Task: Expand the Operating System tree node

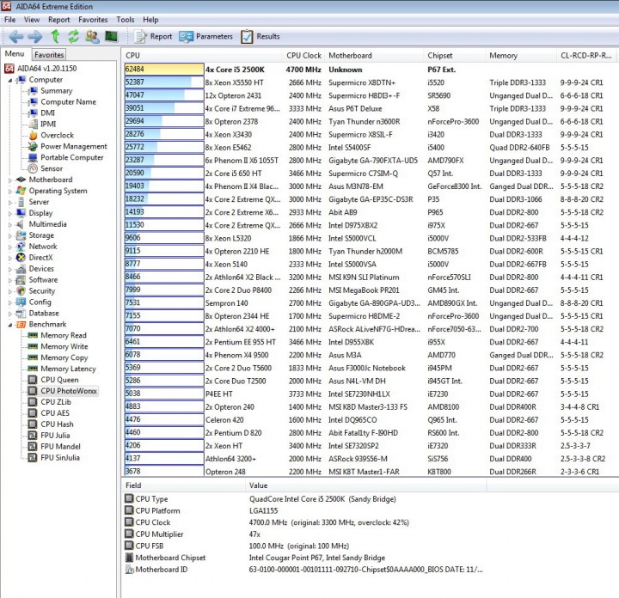Action: coord(10,191)
